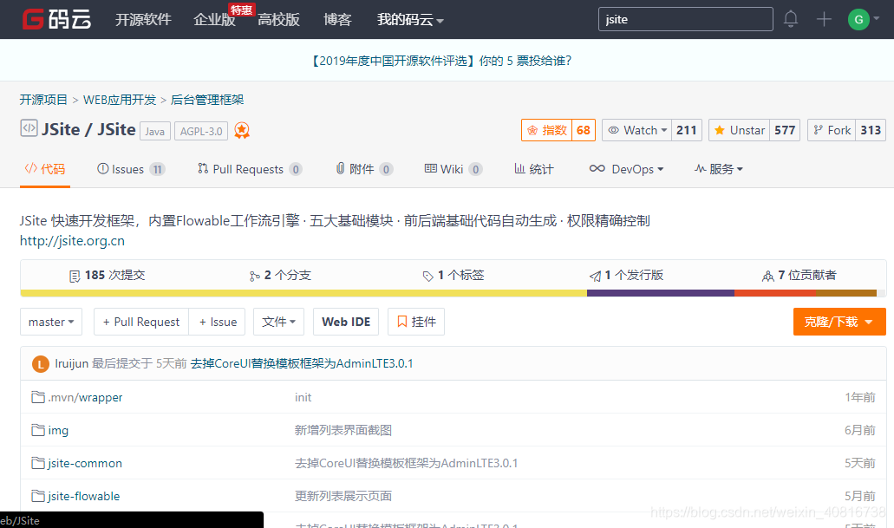Open the 附件 attachments tab
Viewport: 894px width, 528px height.
point(364,169)
